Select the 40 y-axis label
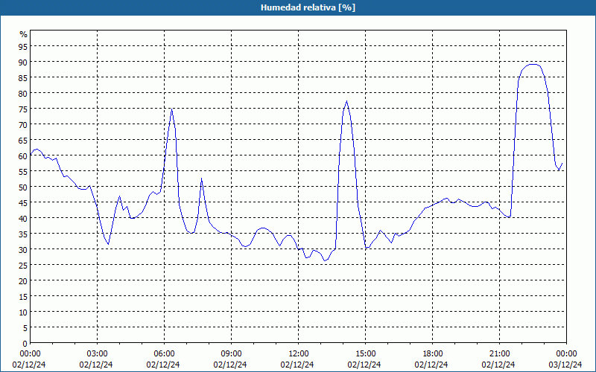The image size is (596, 372). (x=23, y=219)
